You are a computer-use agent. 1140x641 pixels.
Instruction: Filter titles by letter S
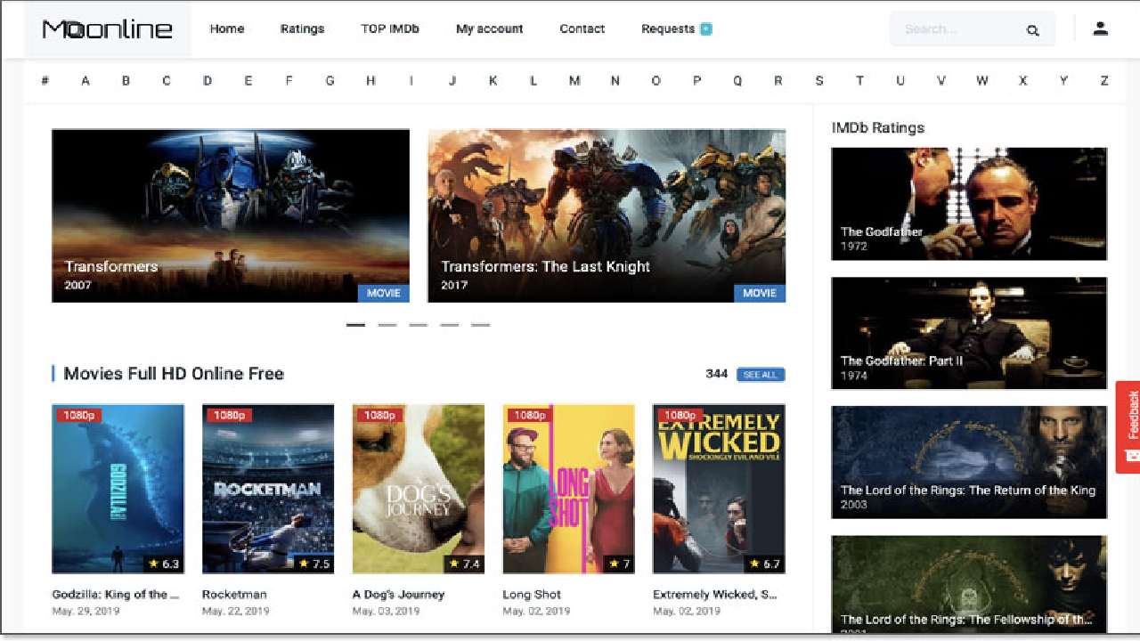[x=818, y=80]
